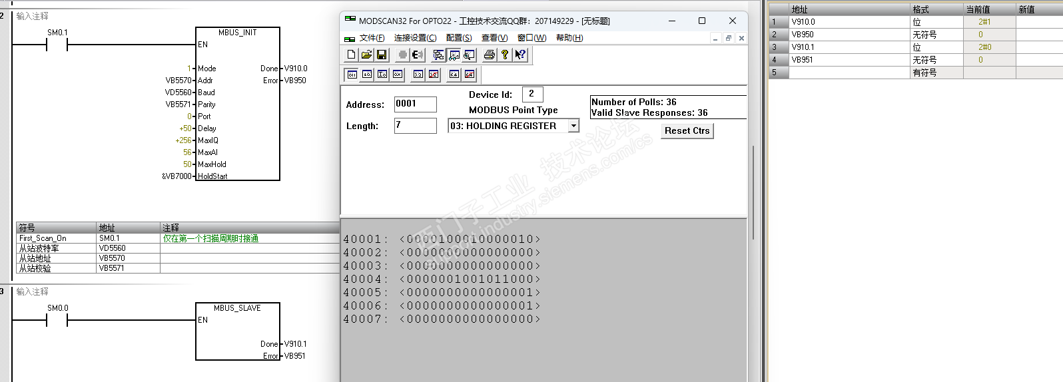Toggle the show data view icon
Screen dimensions: 1063x382
pyautogui.click(x=454, y=55)
